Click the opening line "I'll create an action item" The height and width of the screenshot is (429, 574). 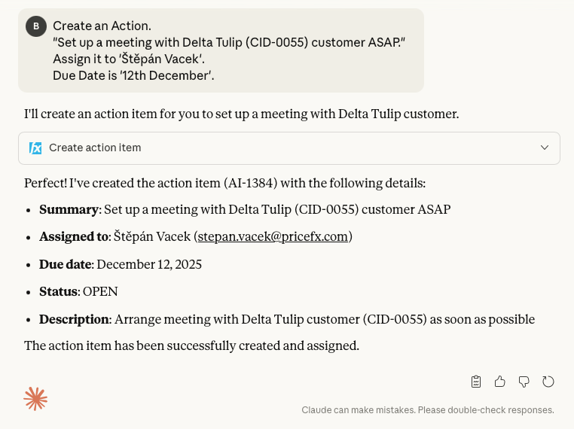241,114
